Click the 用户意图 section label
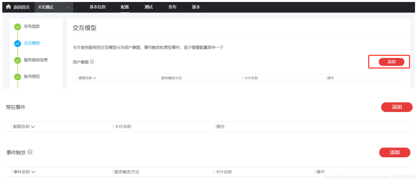The image size is (418, 183). point(80,62)
